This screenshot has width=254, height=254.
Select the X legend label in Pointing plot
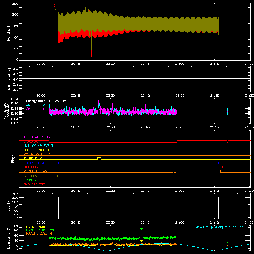click(55, 5)
